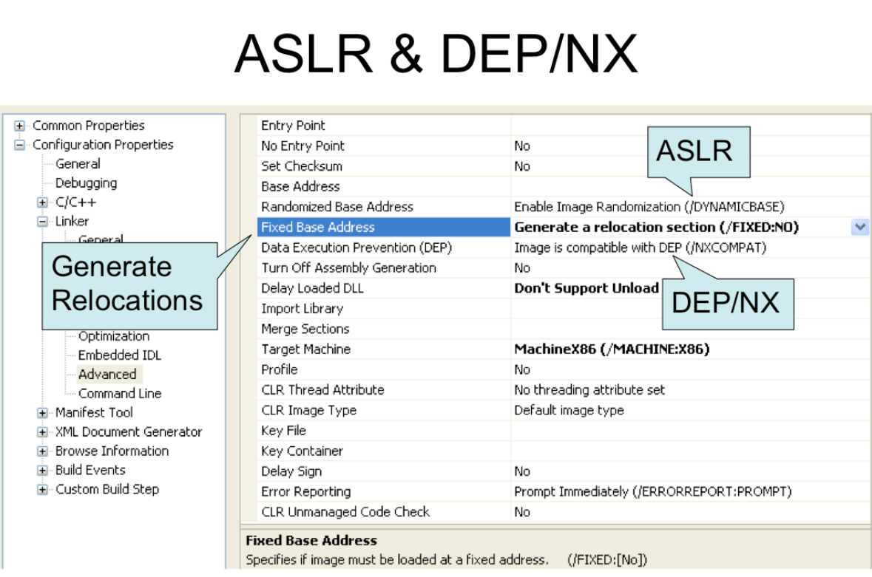
Task: Select the Embedded IDL tree item
Action: (x=119, y=355)
